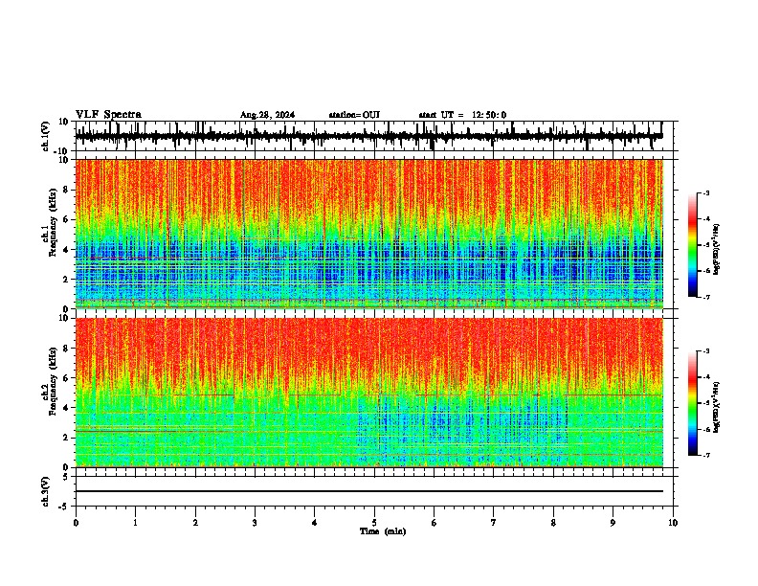The image size is (758, 586).
Task: Click the flat ch.3 voltage trace line
Action: (369, 491)
